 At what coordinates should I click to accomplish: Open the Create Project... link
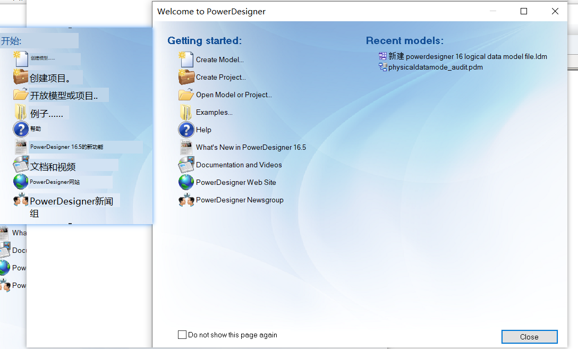click(221, 77)
